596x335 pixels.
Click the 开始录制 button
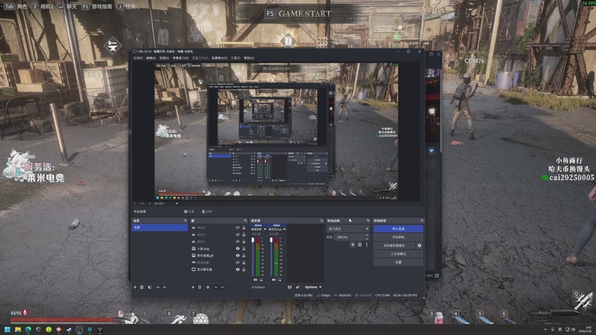point(398,237)
